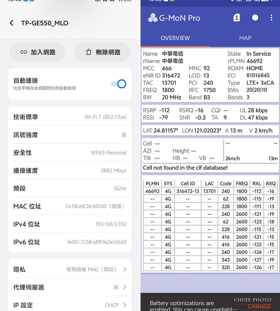Tap the link icon on 加入網路
Screen dimensions: 280x311
(24, 52)
